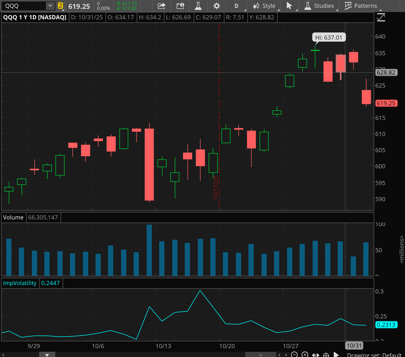This screenshot has width=405, height=357.
Task: Toggle the bottom bar pointer cursor
Action: coord(336,354)
